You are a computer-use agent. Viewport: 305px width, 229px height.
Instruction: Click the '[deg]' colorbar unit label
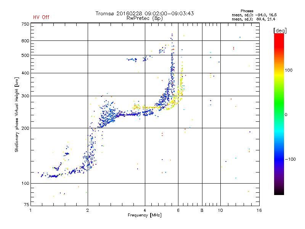(x=280, y=31)
